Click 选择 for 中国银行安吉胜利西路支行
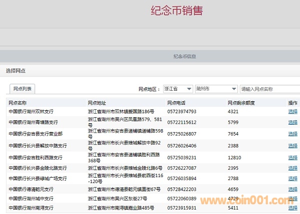The height and width of the screenshot is (214, 300). [x=292, y=158]
